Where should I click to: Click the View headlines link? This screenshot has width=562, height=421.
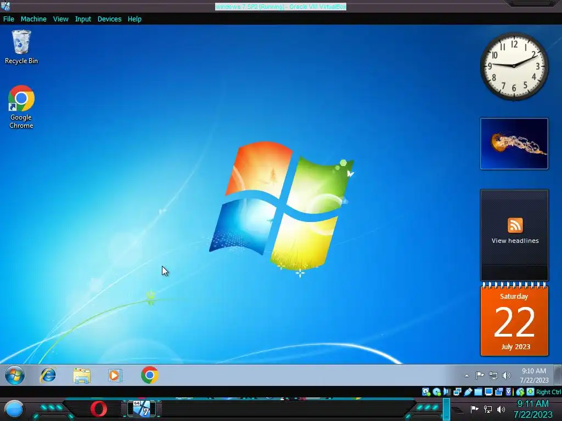click(x=515, y=241)
